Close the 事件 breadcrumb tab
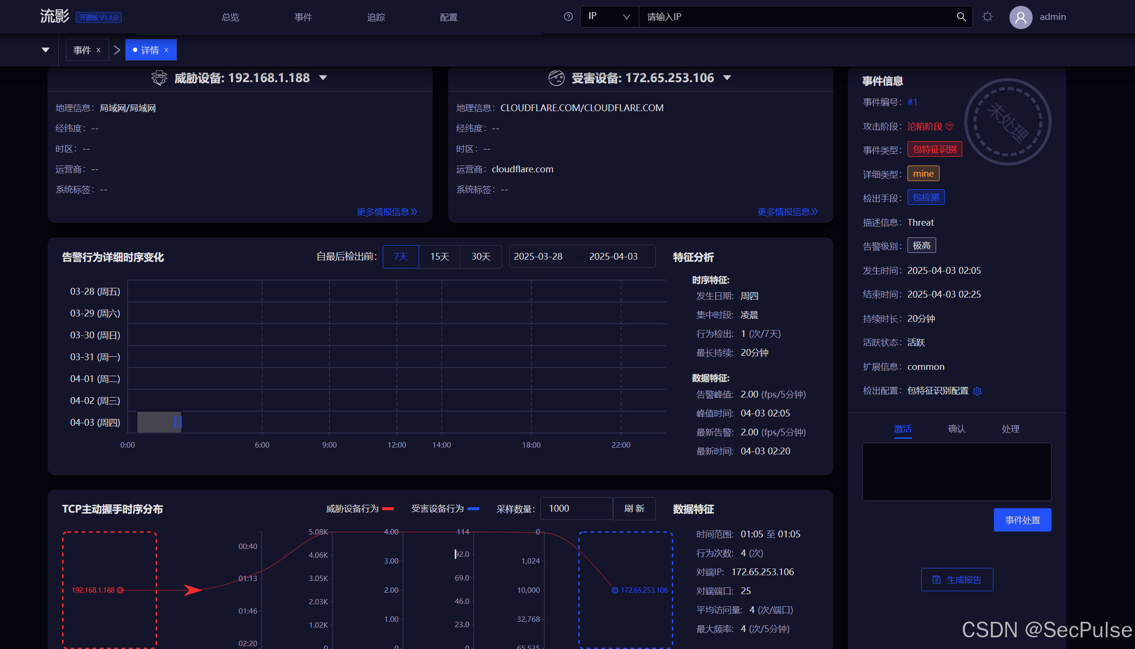The height and width of the screenshot is (649, 1135). point(98,50)
